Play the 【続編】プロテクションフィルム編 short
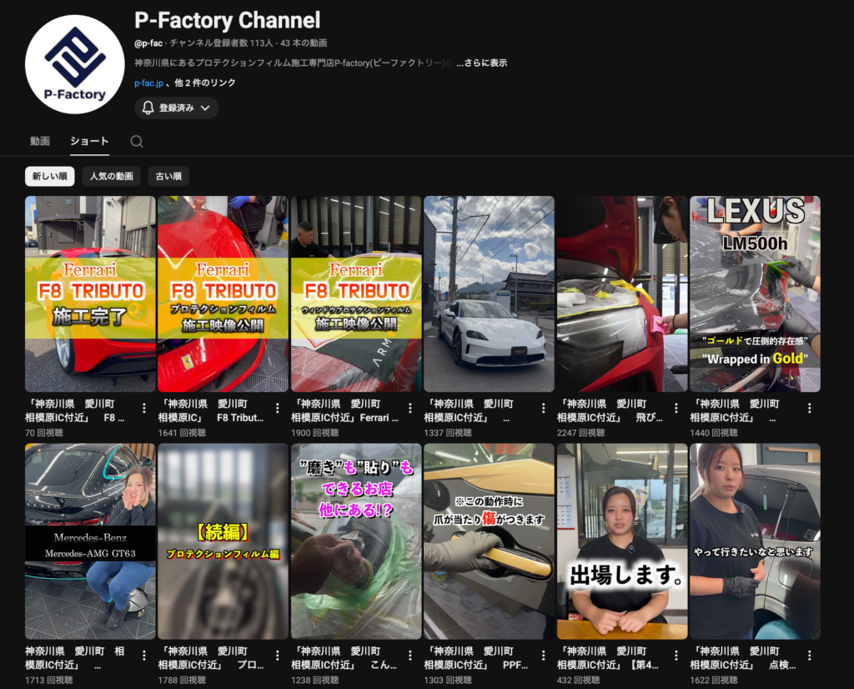 pos(222,540)
